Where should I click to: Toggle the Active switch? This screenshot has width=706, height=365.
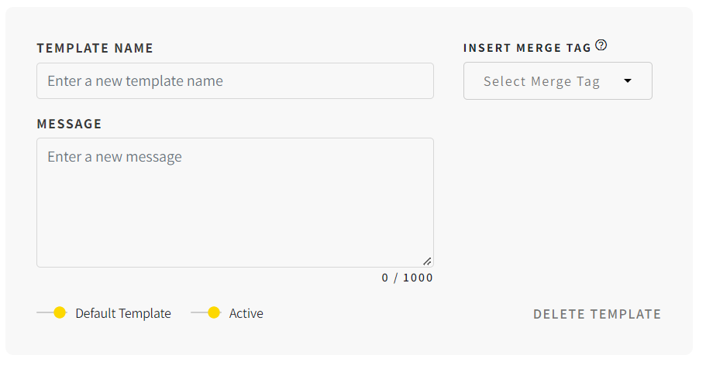point(206,312)
